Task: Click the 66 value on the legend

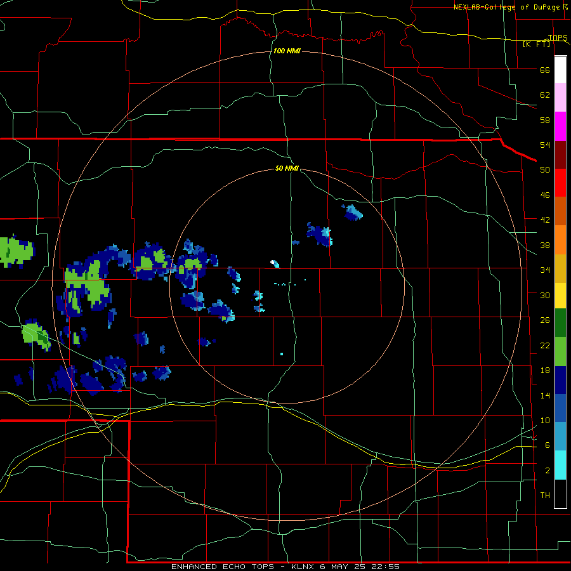Action: (545, 70)
